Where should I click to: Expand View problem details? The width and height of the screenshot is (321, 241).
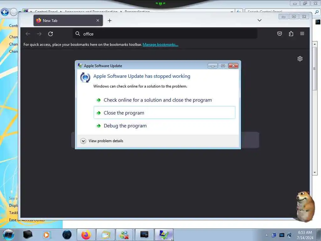[x=102, y=141]
